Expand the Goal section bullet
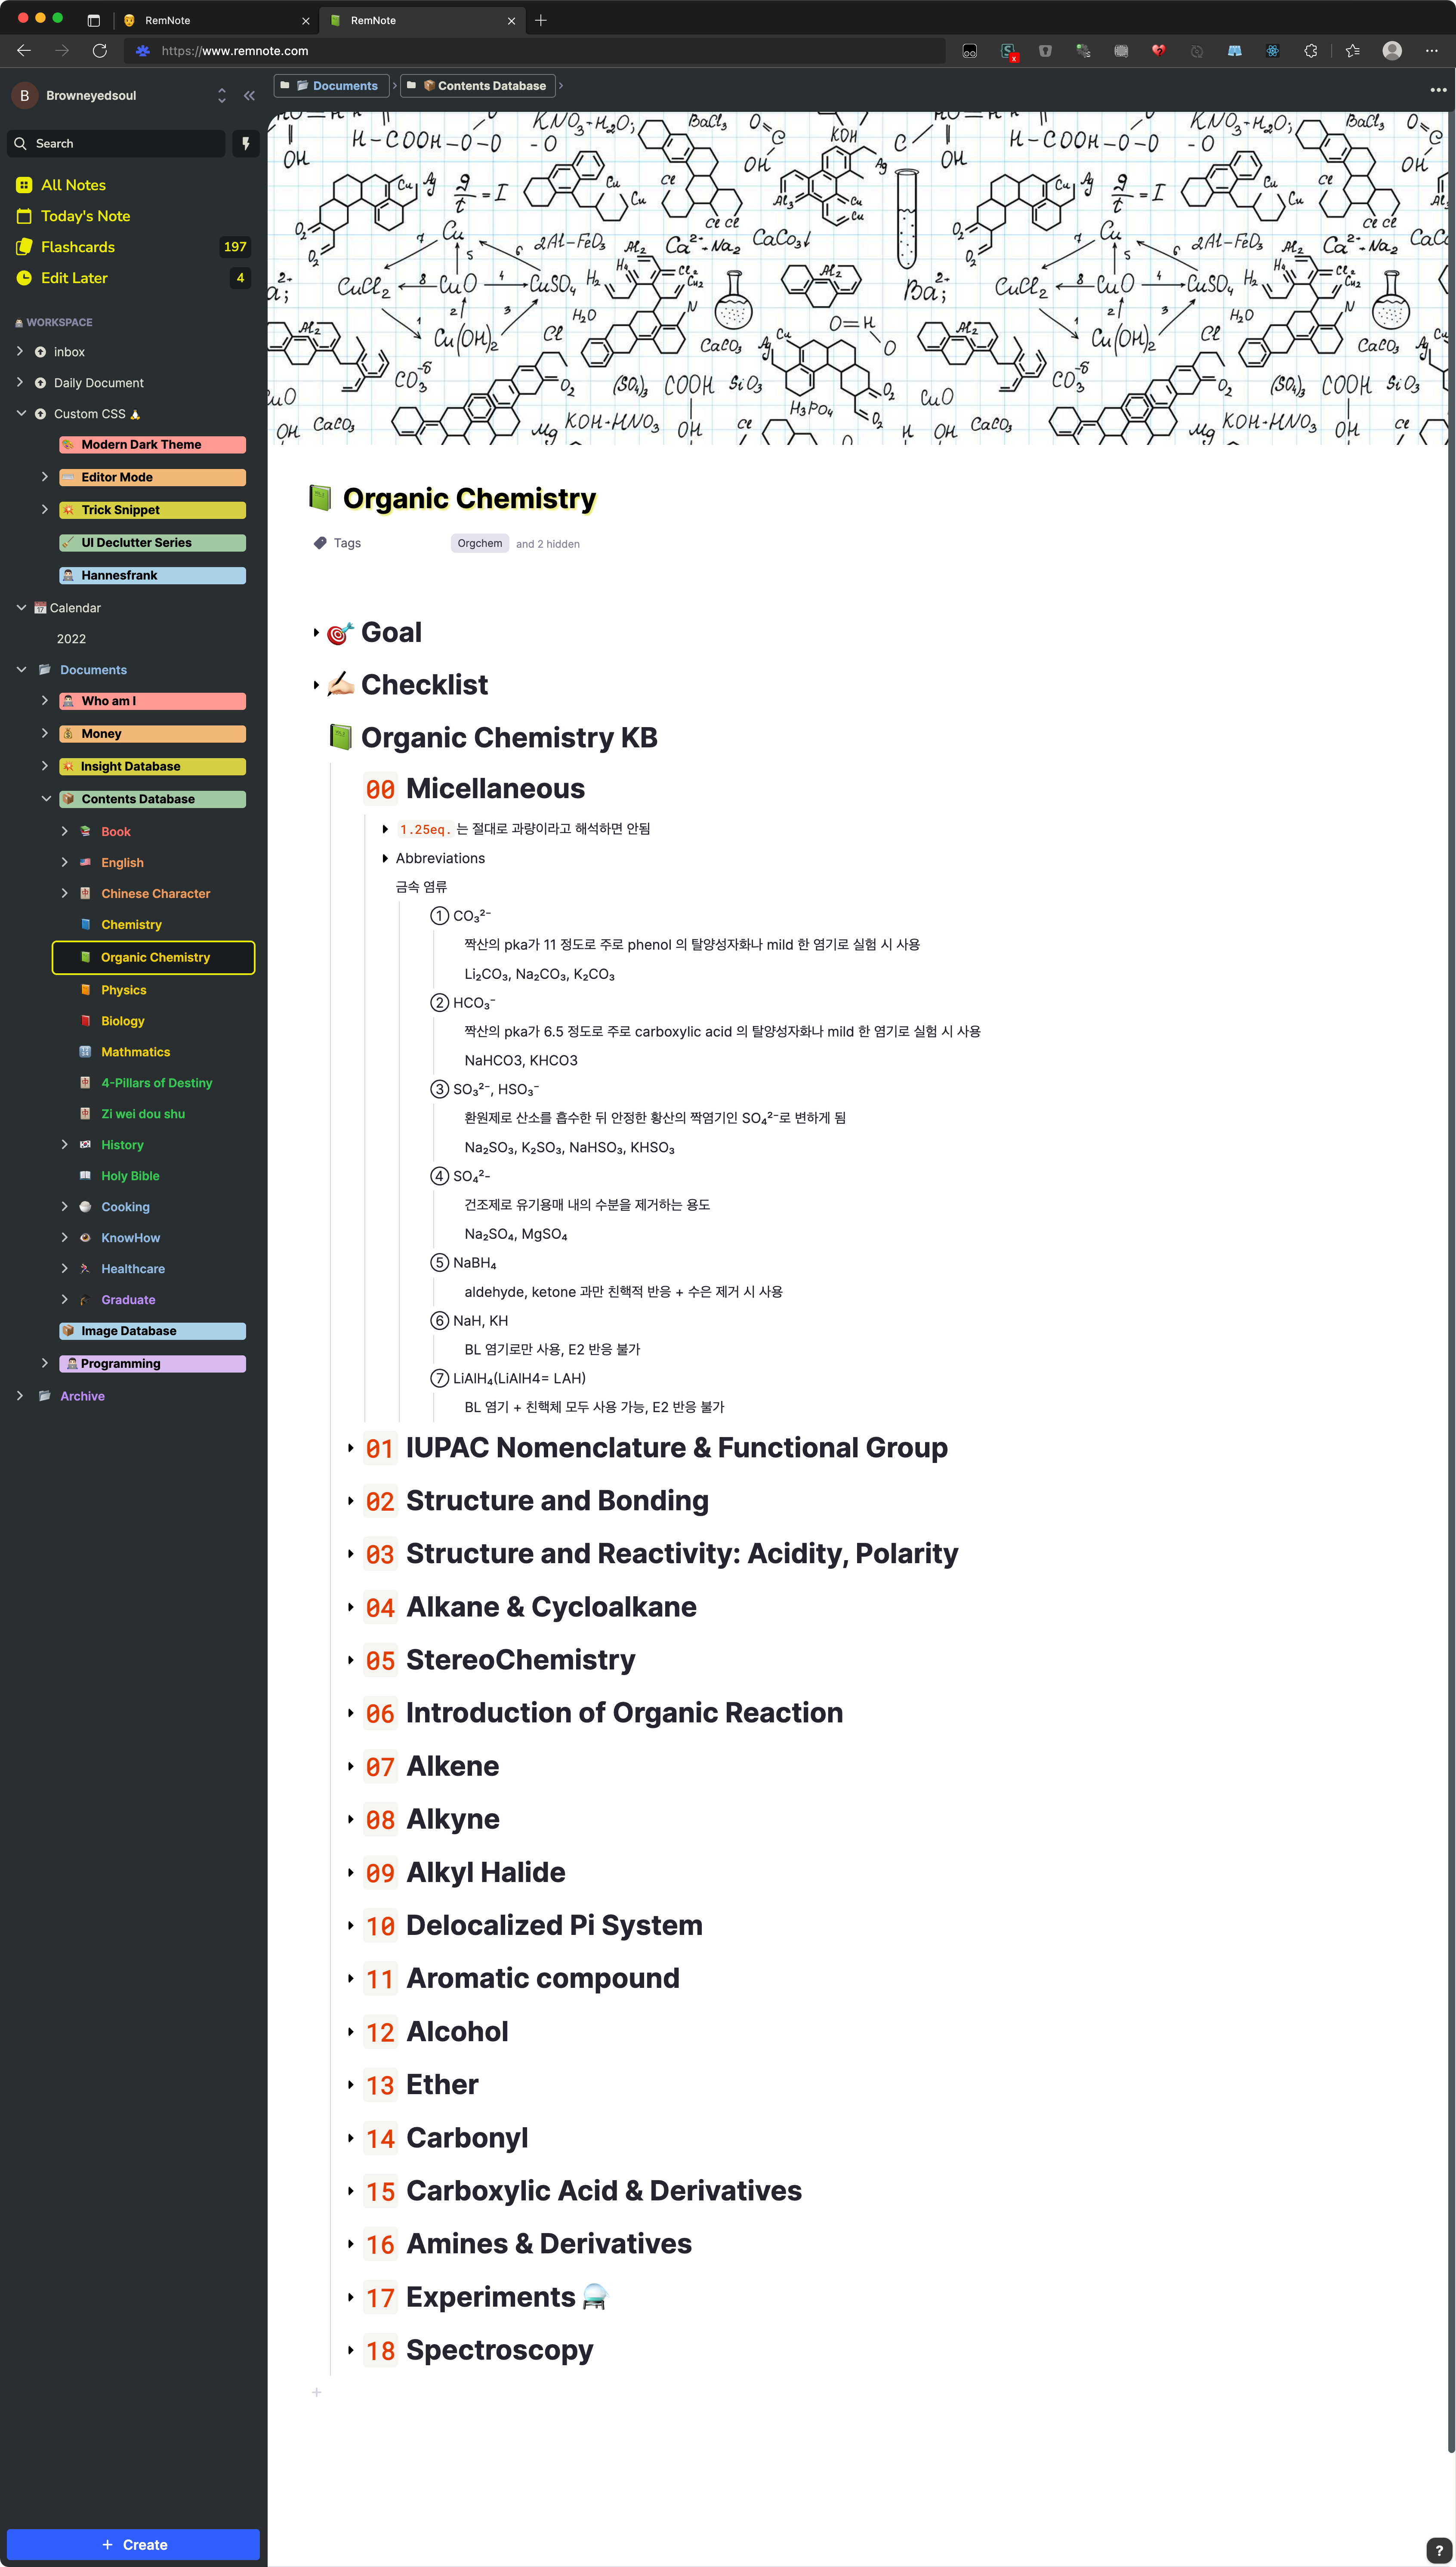Screen dimensions: 1456x2567 coord(316,632)
